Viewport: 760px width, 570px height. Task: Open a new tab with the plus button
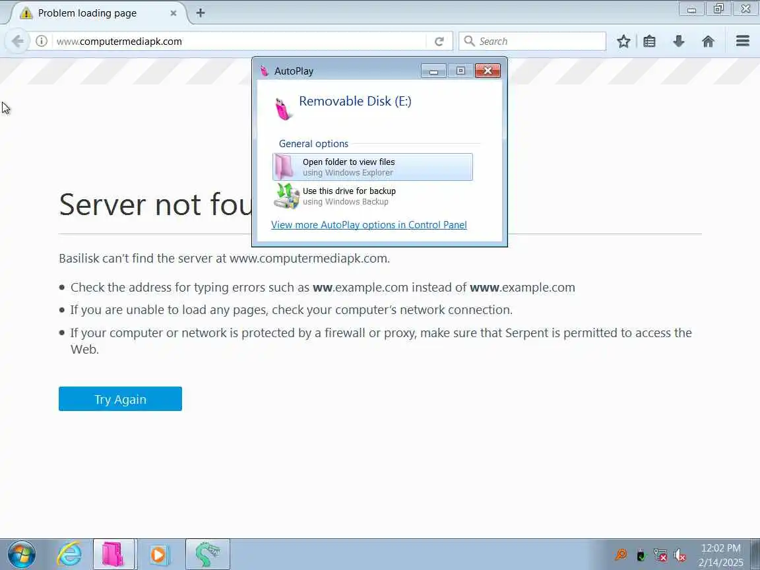(200, 13)
